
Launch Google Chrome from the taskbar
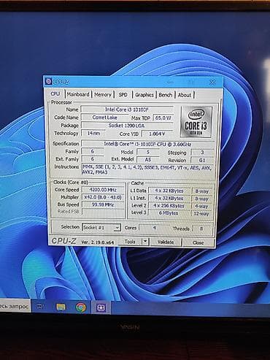(81, 307)
